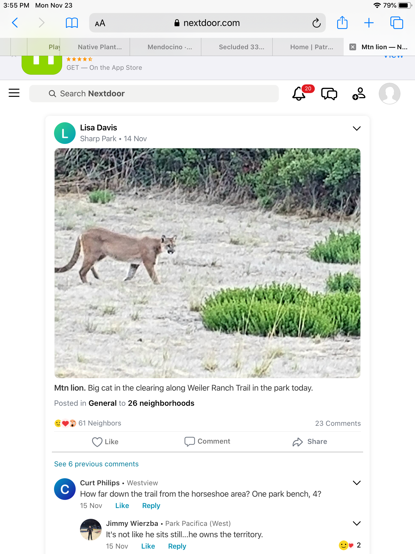Switch to the Native Plant tab
The width and height of the screenshot is (415, 554).
point(100,47)
